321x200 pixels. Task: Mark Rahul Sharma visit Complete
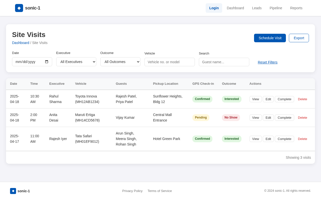tap(284, 99)
